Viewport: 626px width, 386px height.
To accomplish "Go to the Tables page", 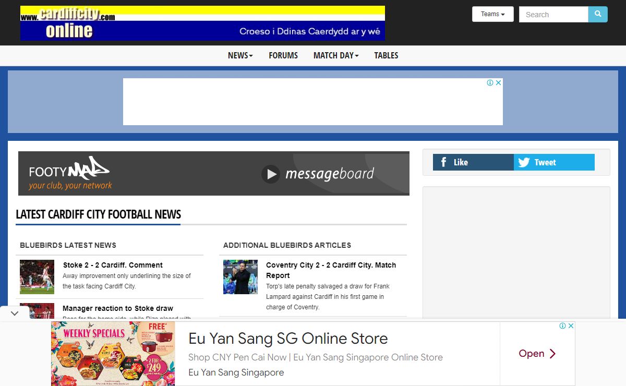I will tap(386, 55).
